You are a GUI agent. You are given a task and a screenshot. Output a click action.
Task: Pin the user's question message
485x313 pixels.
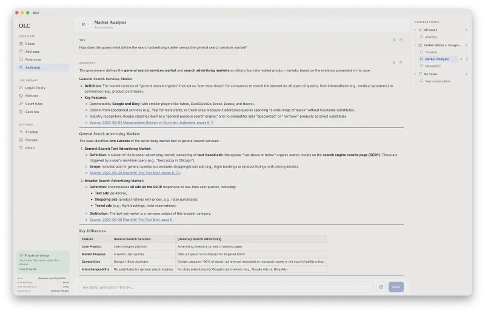[x=394, y=40]
